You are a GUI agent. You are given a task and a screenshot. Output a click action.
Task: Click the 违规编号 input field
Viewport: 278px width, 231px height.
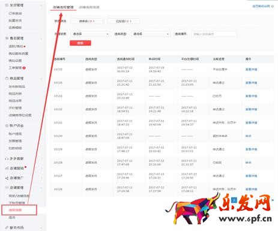[214, 34]
